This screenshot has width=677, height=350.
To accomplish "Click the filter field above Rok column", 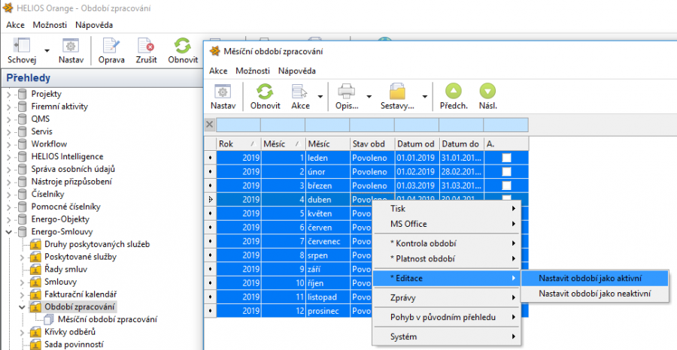I will (x=238, y=125).
